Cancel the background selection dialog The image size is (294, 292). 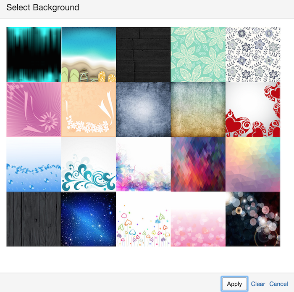coord(278,284)
